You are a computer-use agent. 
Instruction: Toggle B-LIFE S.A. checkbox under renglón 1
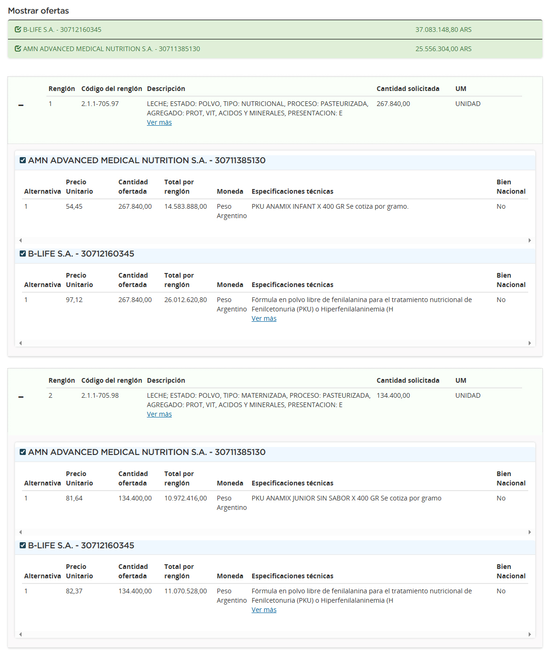point(22,254)
